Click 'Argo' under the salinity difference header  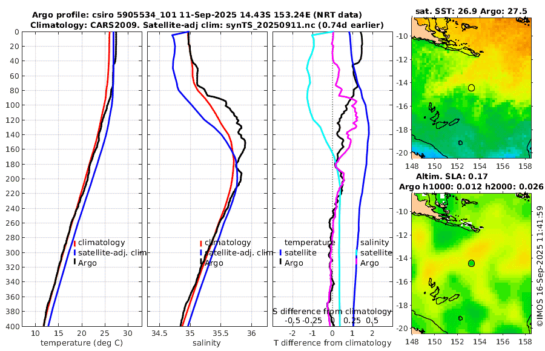(369, 263)
